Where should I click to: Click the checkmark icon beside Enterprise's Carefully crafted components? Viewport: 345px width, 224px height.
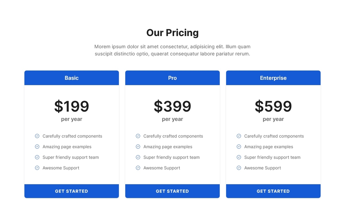pos(239,136)
